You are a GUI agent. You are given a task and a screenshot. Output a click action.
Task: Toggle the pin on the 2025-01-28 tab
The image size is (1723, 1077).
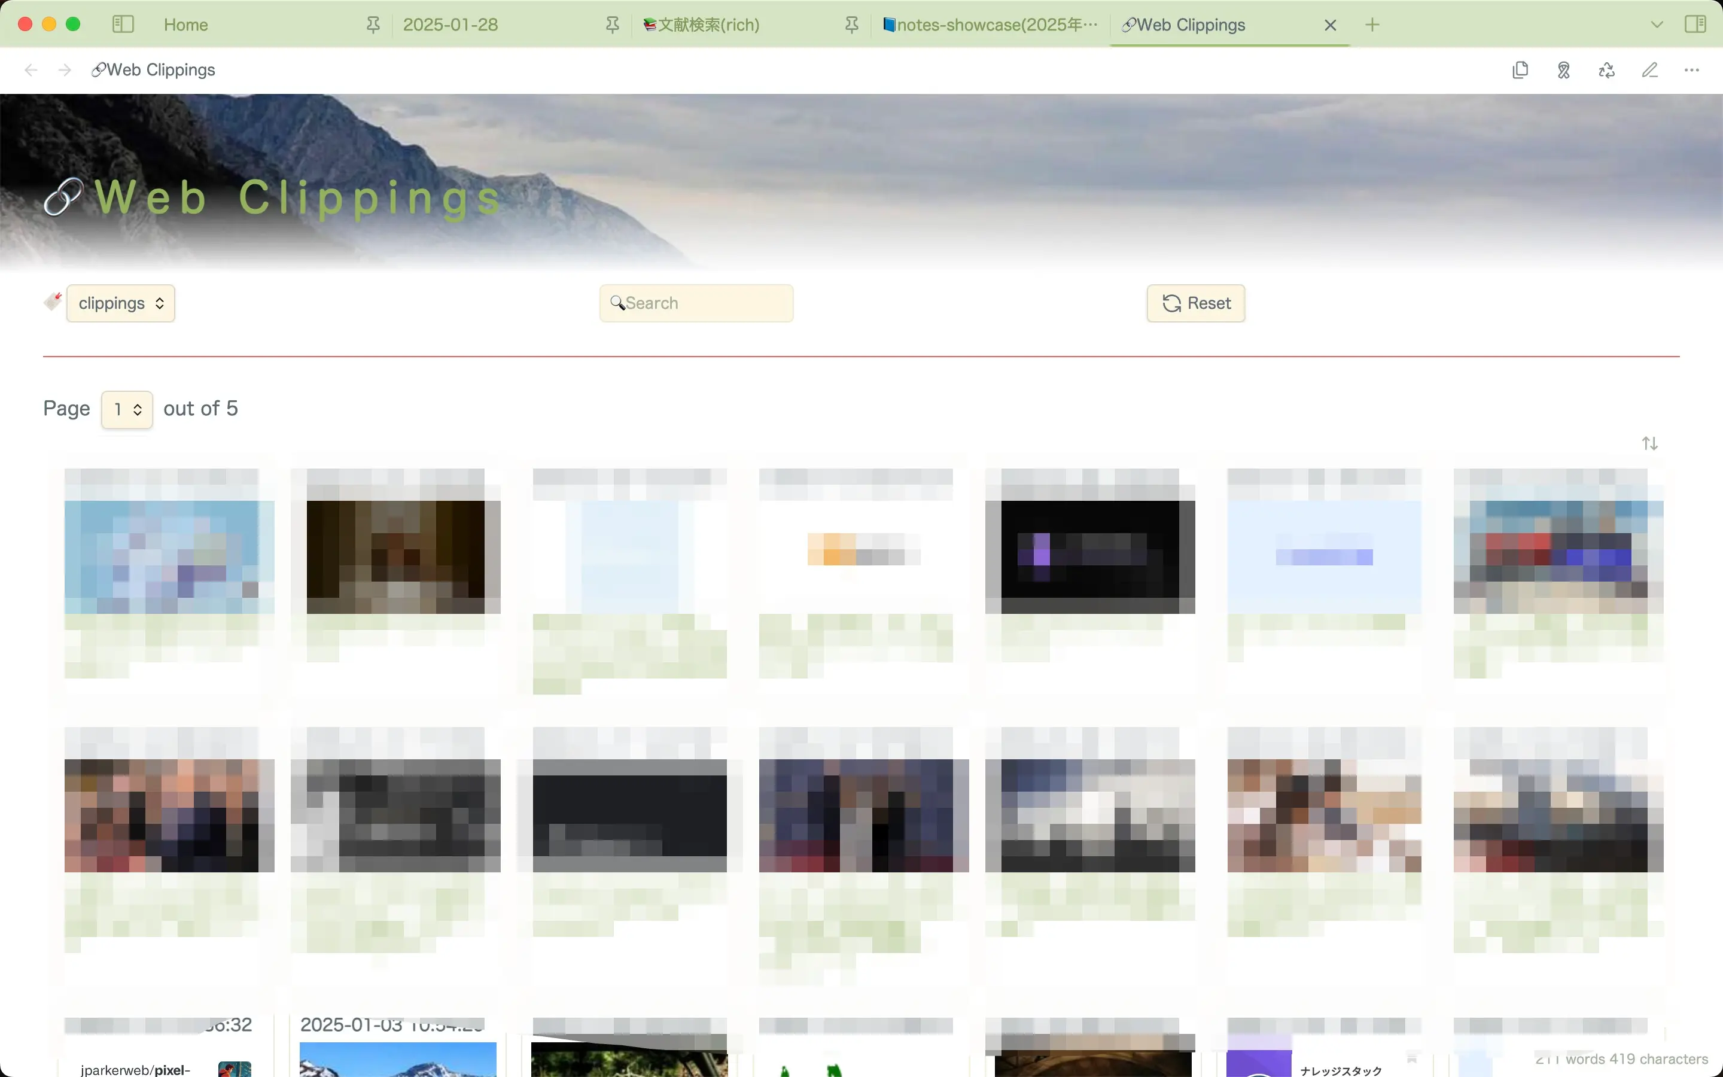[x=612, y=25]
